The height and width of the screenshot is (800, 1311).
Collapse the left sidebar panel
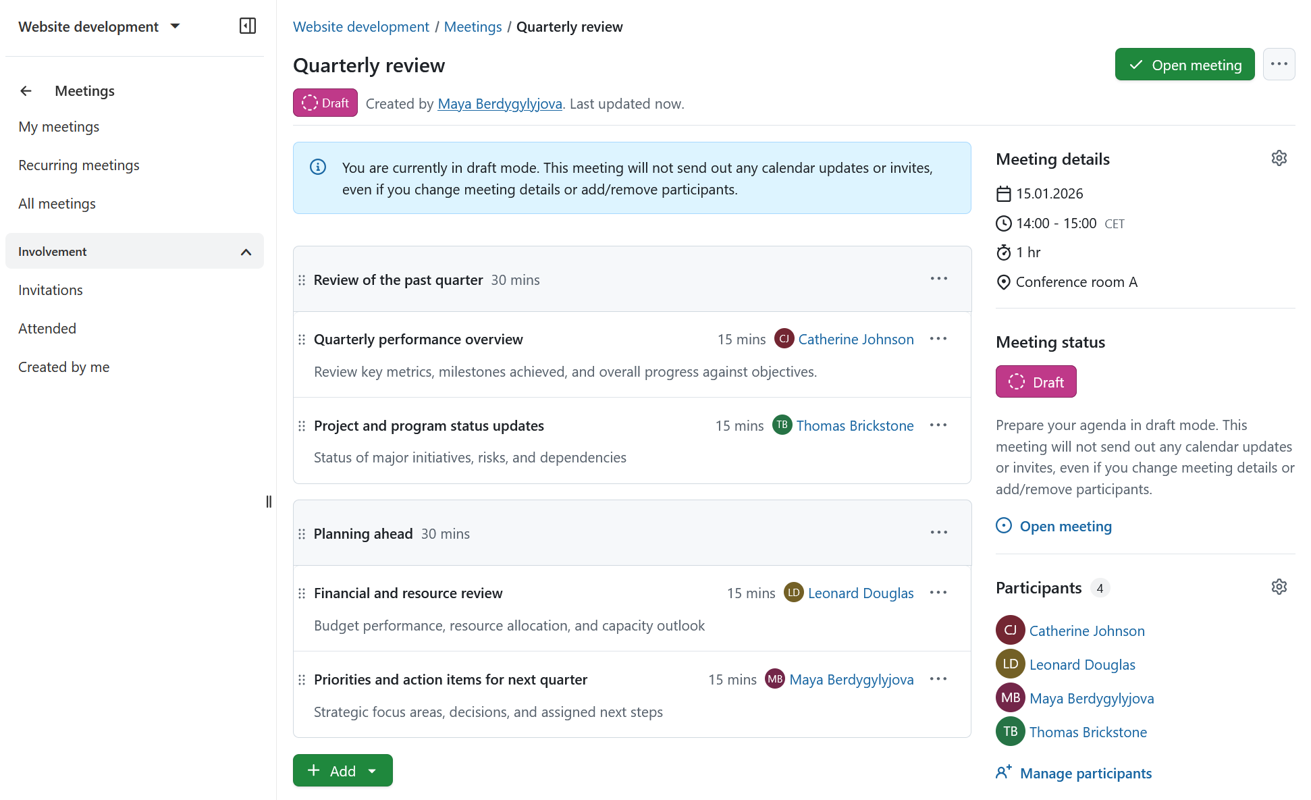tap(247, 26)
